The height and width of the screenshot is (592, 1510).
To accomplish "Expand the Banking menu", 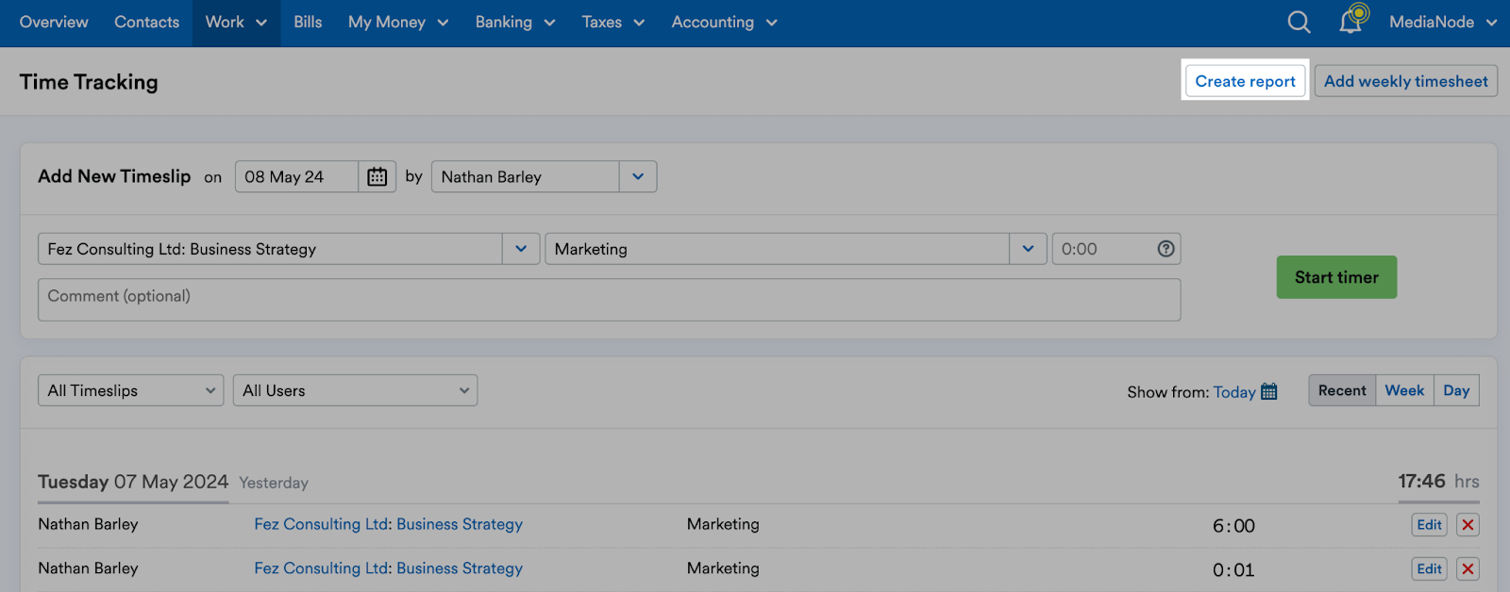I will coord(515,23).
